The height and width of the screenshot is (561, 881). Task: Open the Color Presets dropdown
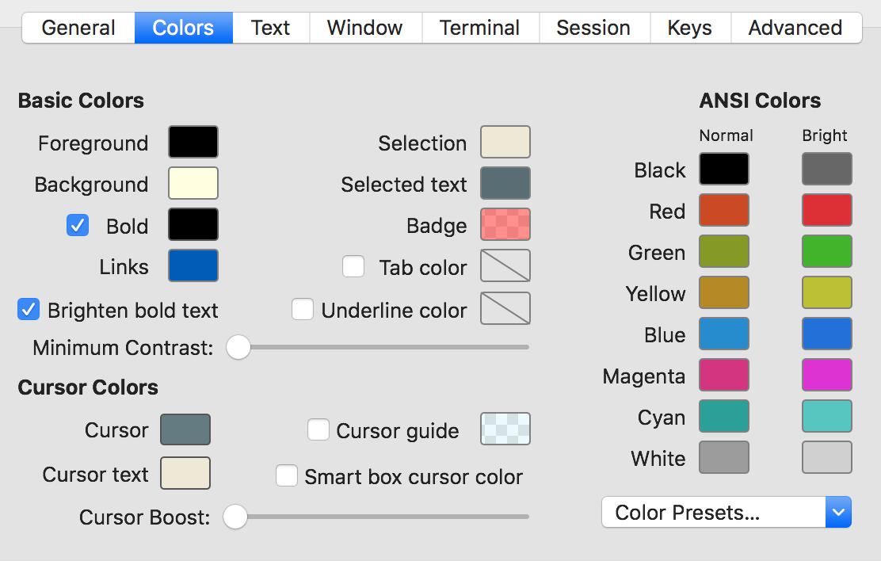(x=726, y=513)
